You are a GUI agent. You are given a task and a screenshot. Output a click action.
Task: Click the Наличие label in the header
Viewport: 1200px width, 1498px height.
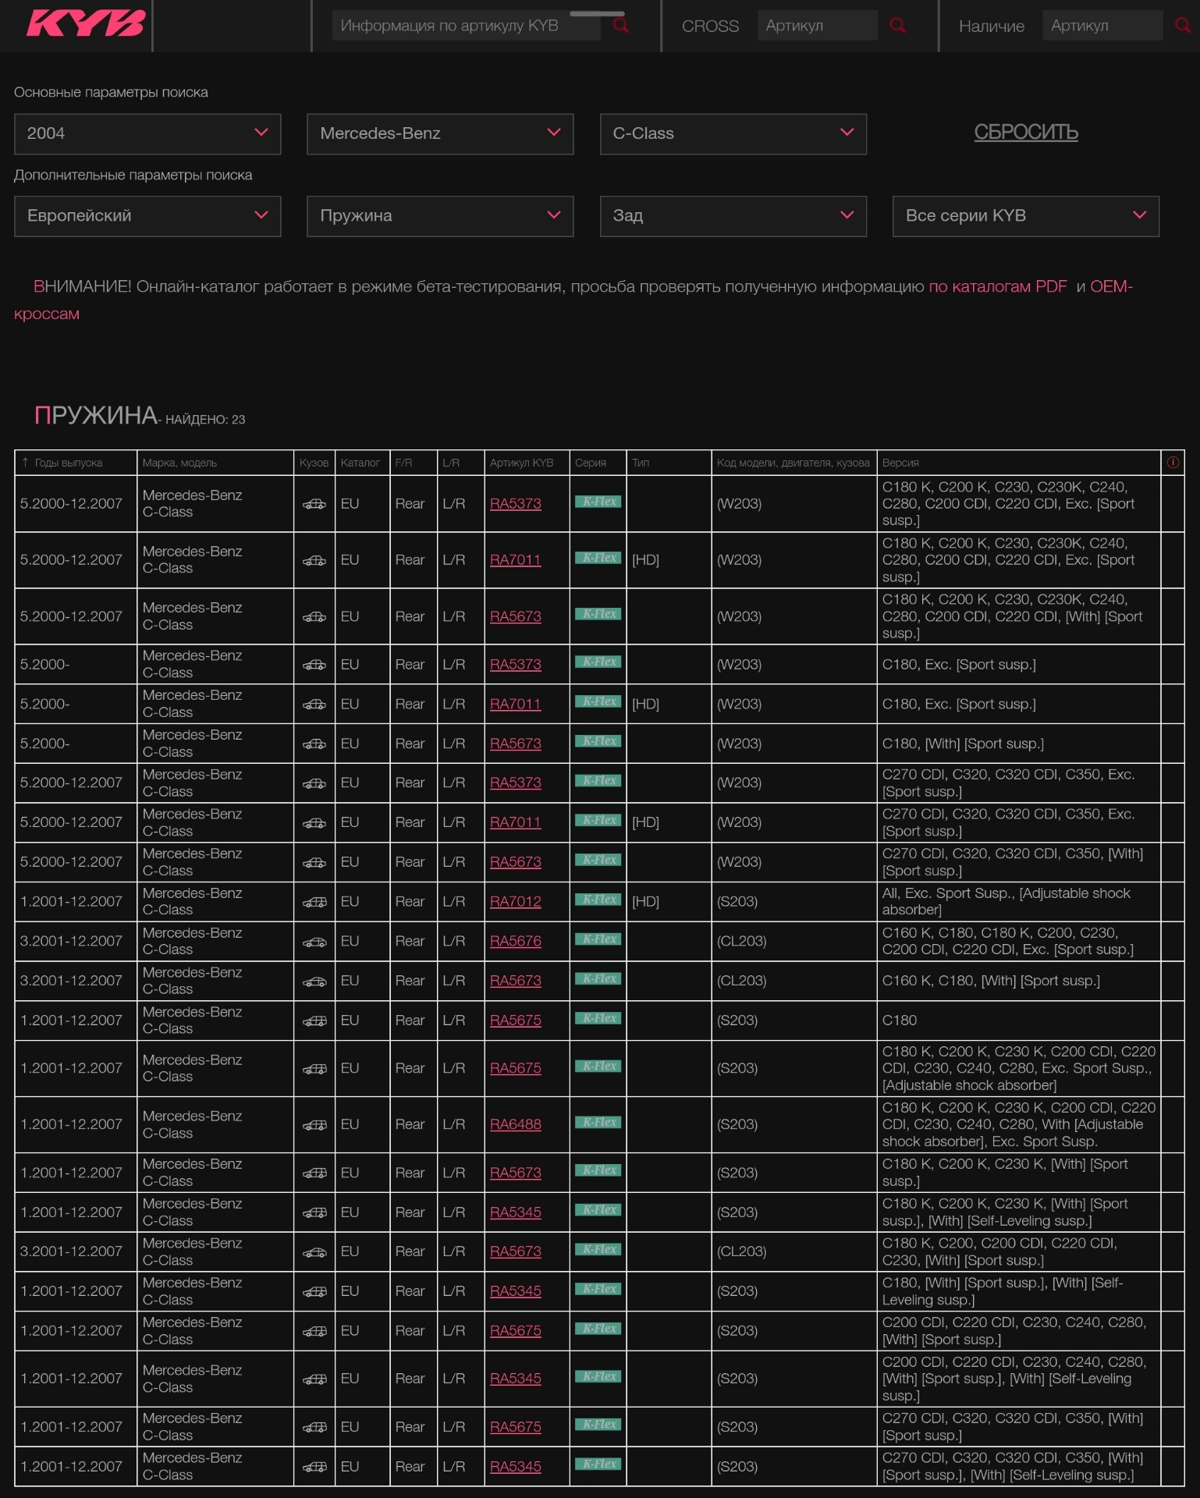tap(992, 26)
